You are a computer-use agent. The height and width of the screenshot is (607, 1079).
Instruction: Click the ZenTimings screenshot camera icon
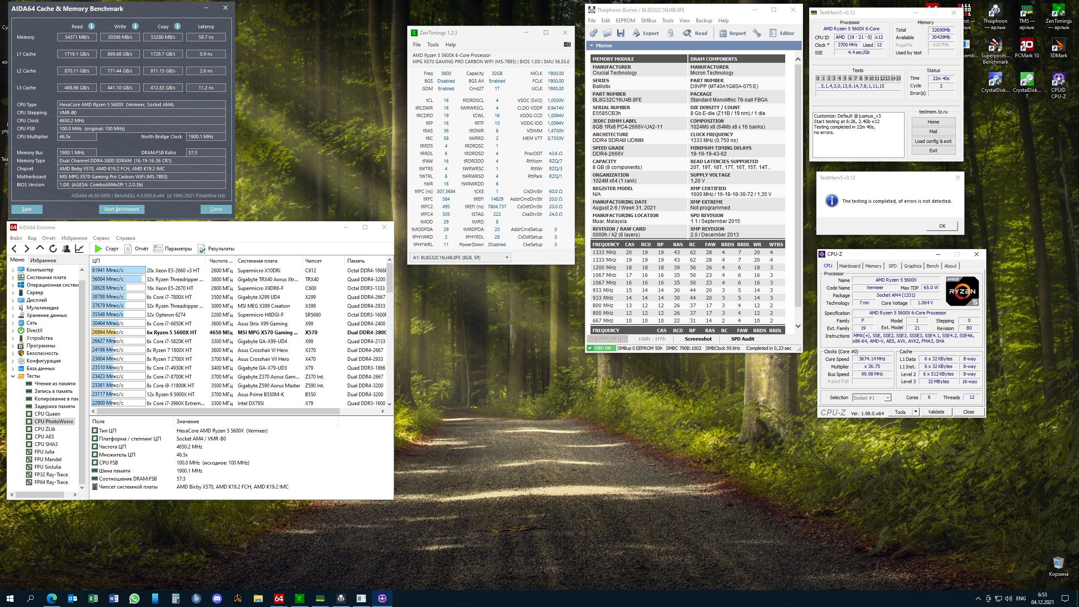tap(567, 44)
